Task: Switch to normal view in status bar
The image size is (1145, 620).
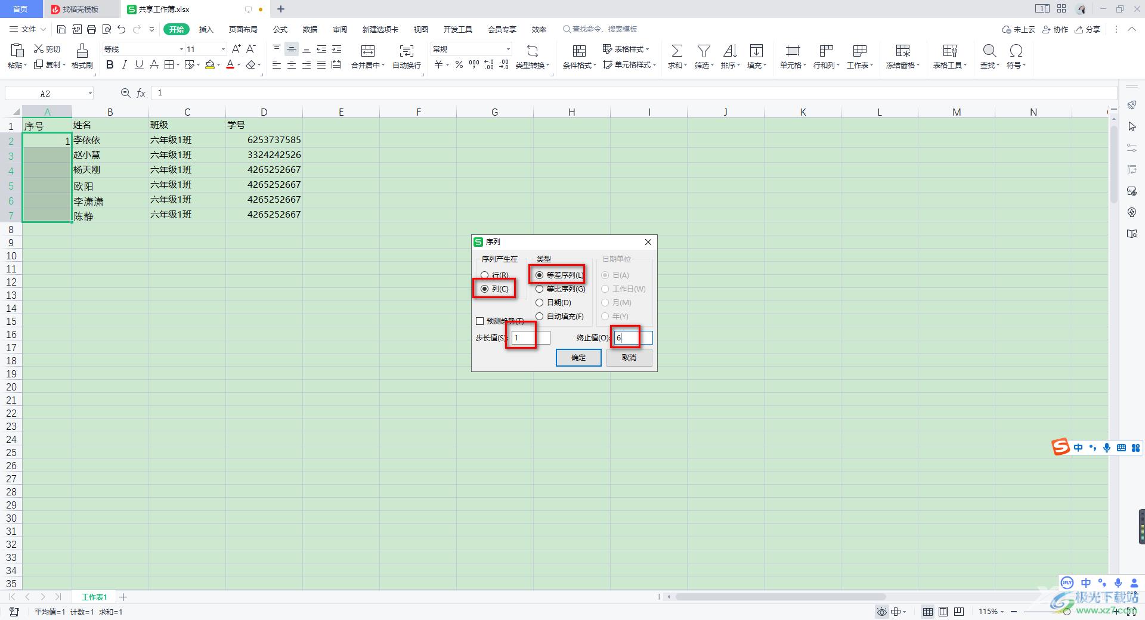Action: pyautogui.click(x=928, y=612)
